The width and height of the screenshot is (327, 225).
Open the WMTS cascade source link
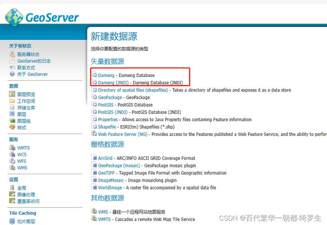tap(104, 219)
